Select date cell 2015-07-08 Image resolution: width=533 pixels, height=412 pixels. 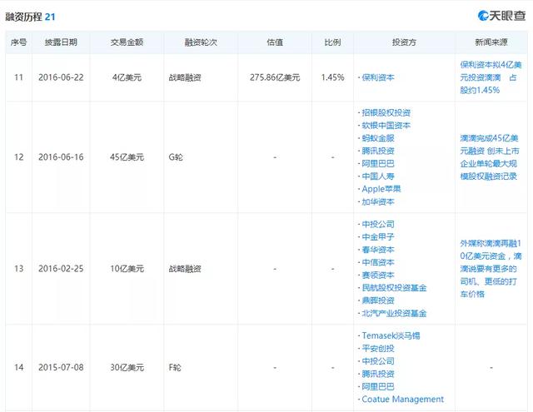tap(61, 368)
